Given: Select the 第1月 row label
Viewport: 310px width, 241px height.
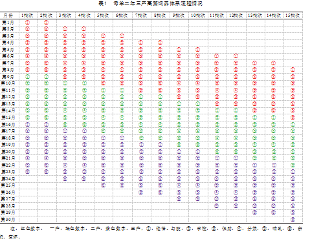Looking at the screenshot, I should pyautogui.click(x=8, y=23).
